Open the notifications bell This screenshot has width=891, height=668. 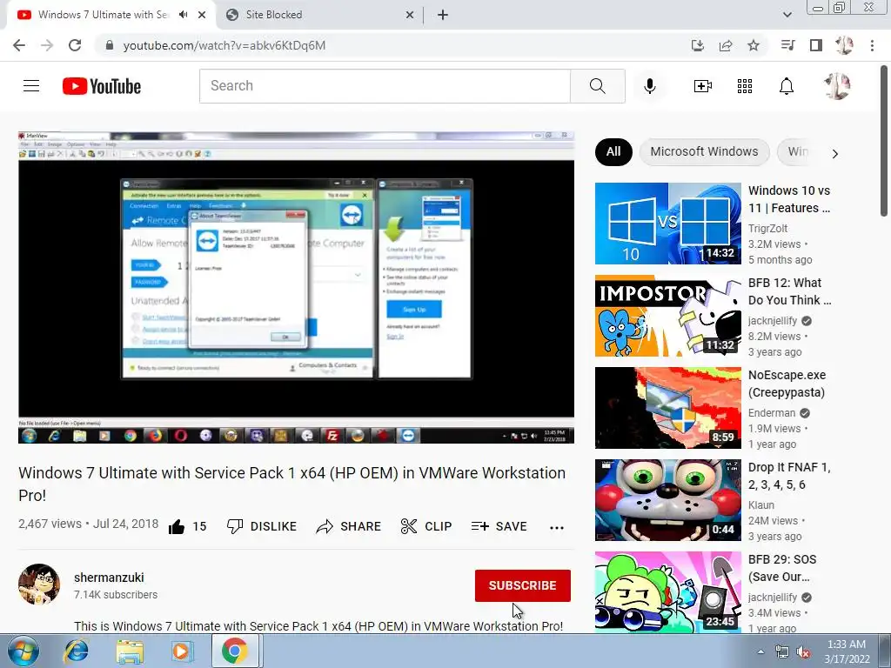(x=787, y=86)
